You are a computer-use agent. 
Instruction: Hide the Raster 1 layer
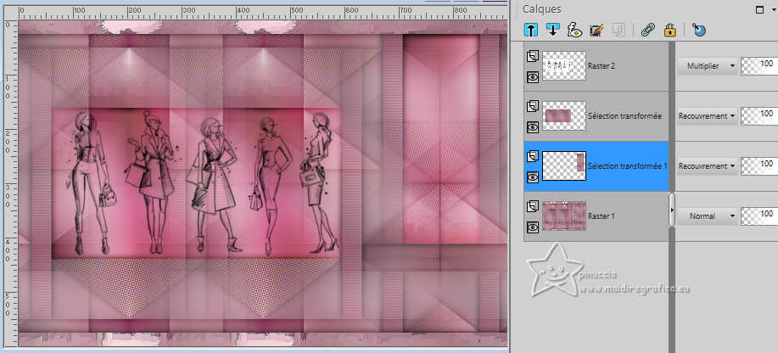533,227
